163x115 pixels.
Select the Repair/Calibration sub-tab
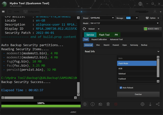pyautogui.click(x=99, y=39)
